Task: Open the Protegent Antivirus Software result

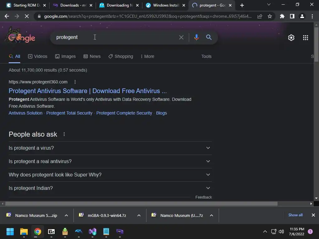Action: click(88, 91)
